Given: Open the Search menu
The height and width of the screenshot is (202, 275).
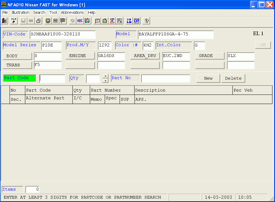Looking at the screenshot, I should coord(39,12).
